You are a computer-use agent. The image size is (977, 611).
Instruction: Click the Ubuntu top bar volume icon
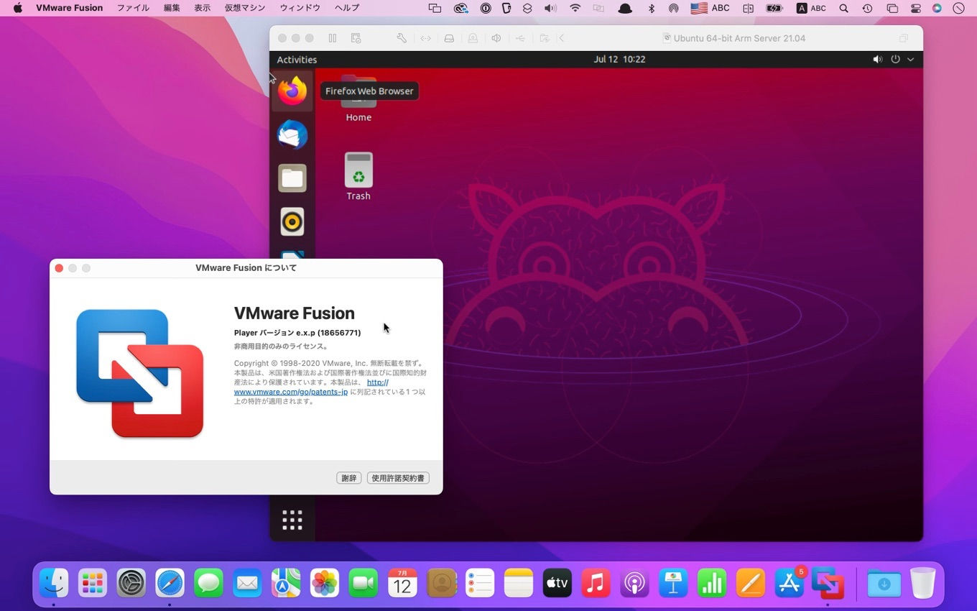tap(877, 60)
